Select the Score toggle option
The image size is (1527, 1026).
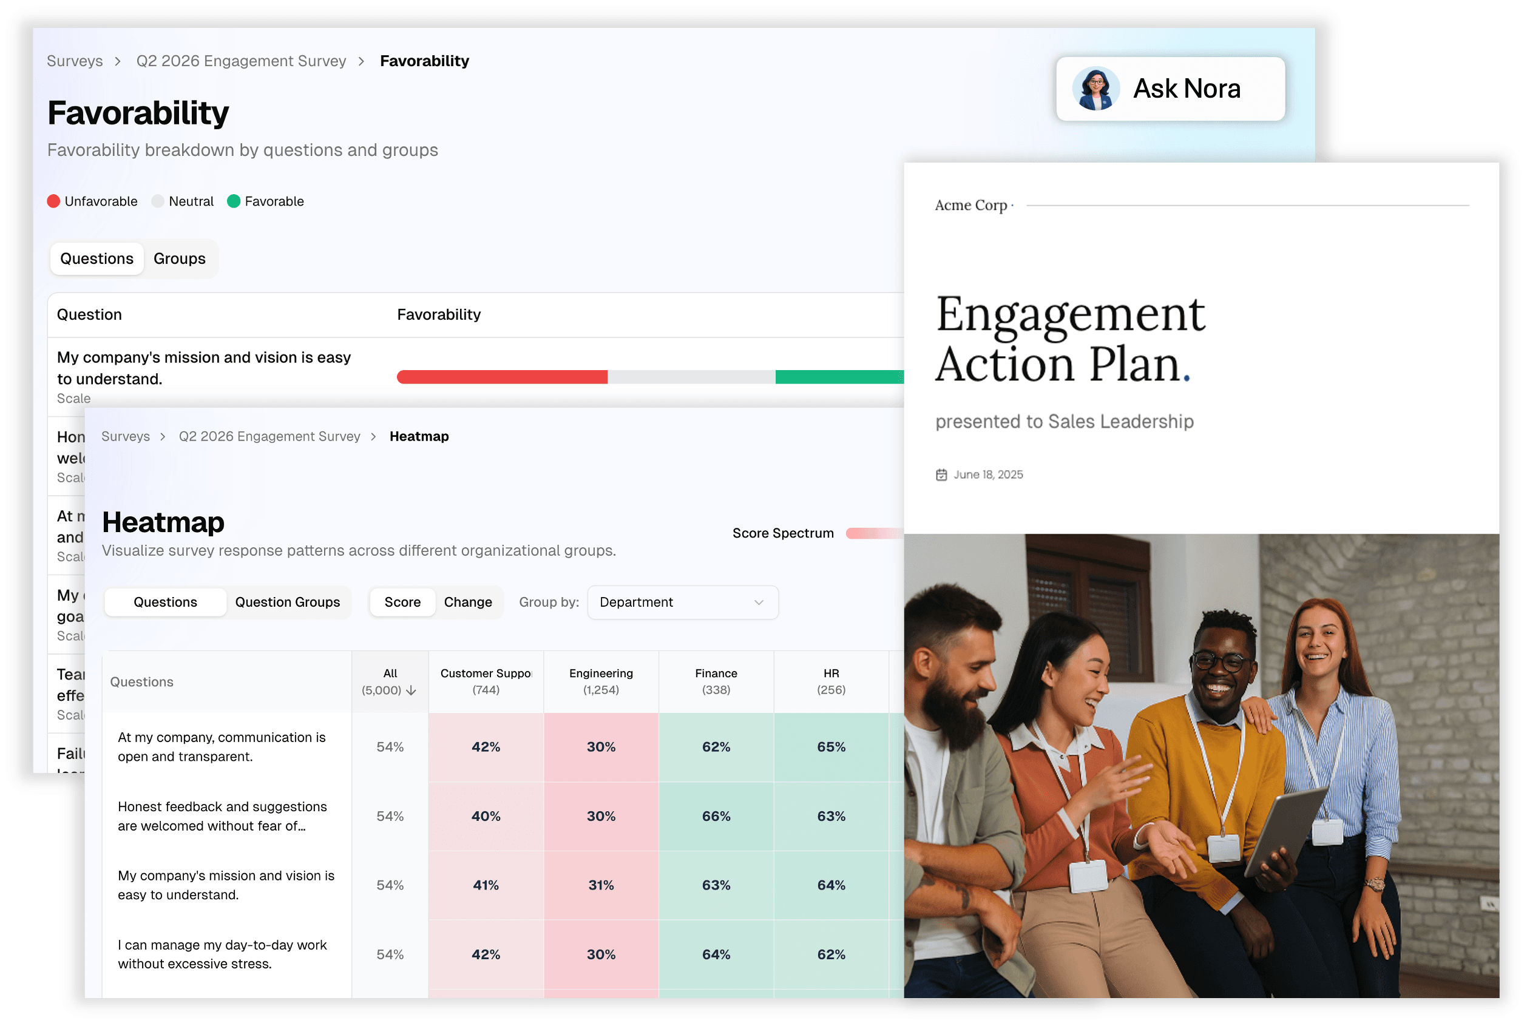coord(402,602)
